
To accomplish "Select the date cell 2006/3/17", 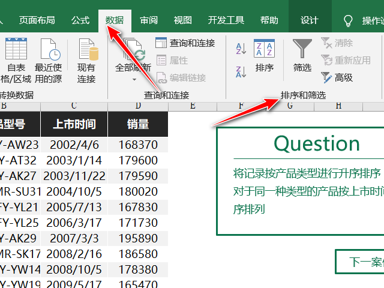I will point(74,223).
